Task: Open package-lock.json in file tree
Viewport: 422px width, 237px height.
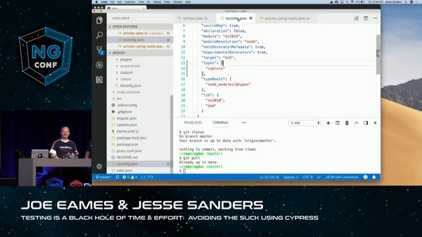Action: [132, 138]
